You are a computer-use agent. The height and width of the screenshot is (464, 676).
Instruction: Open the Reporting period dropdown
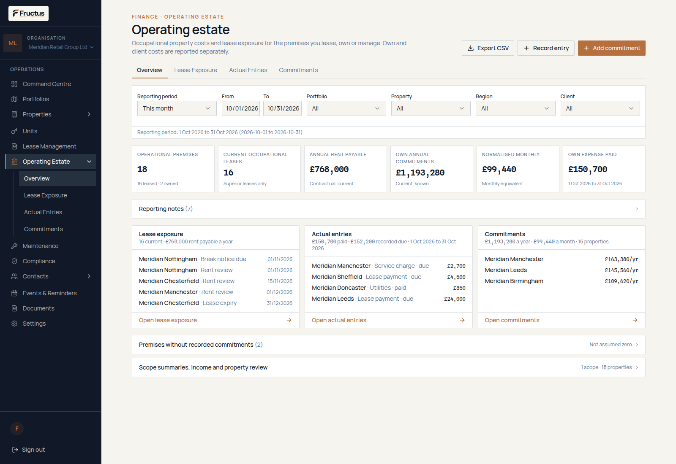coord(177,108)
